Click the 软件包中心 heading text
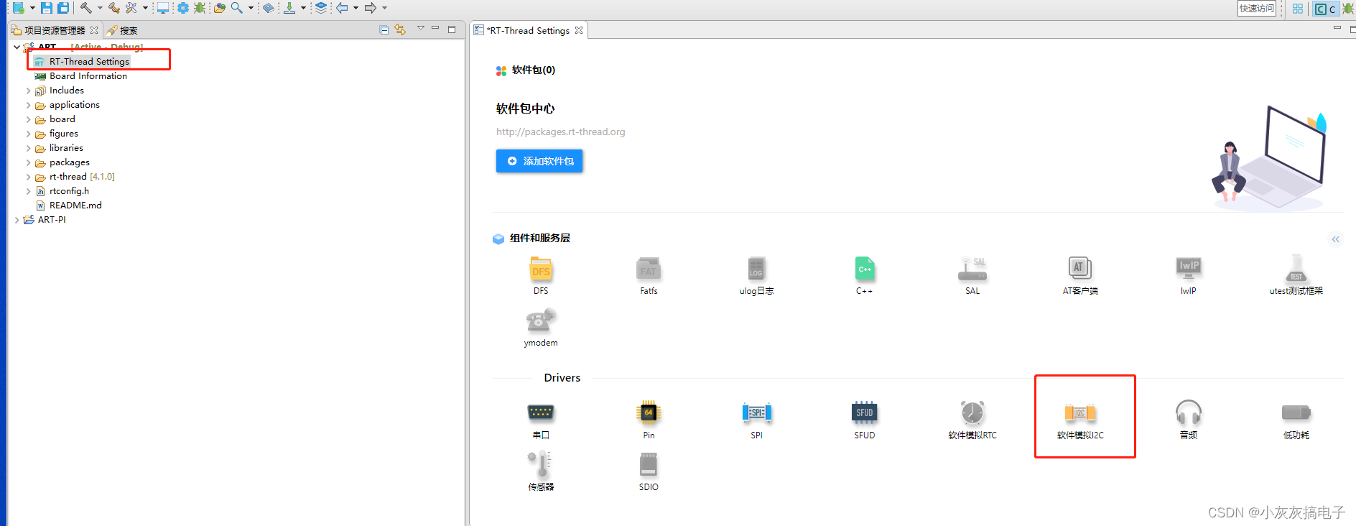 coord(525,109)
